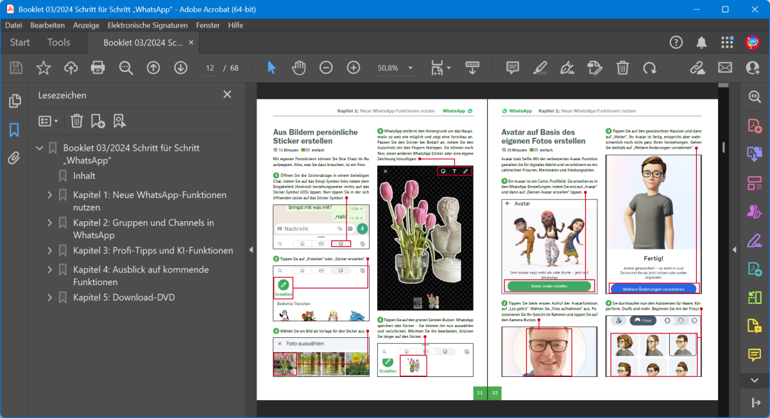Add current document to favorites star

pos(43,67)
